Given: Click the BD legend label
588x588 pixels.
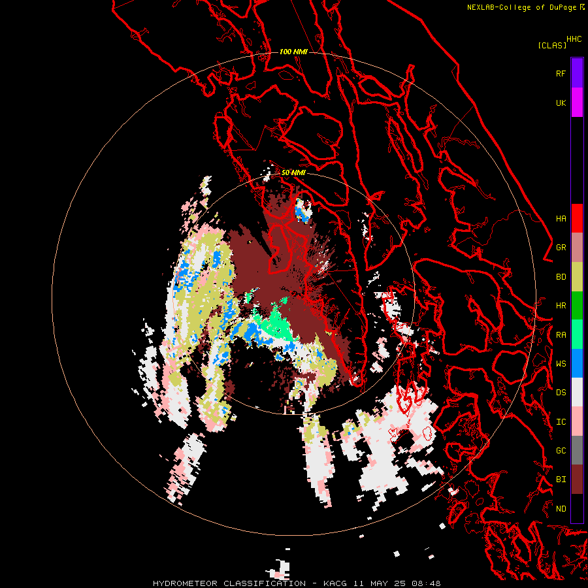Looking at the screenshot, I should tap(561, 277).
